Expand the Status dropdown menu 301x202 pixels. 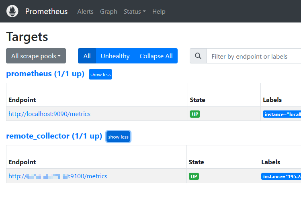[135, 11]
